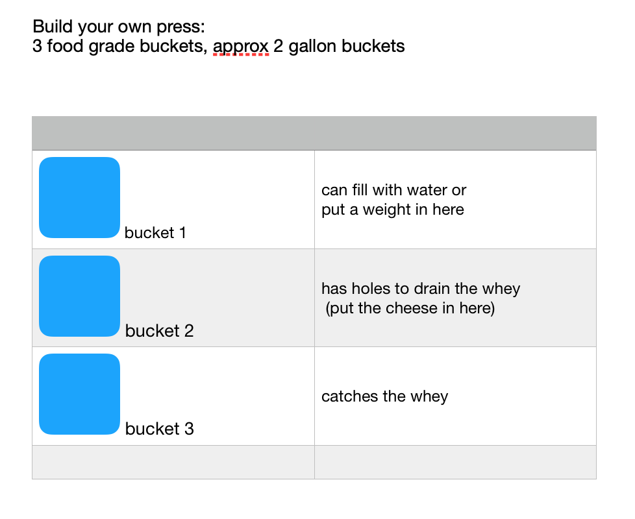Select the blue shape beside bucket 2
This screenshot has height=519, width=635.
pyautogui.click(x=79, y=296)
